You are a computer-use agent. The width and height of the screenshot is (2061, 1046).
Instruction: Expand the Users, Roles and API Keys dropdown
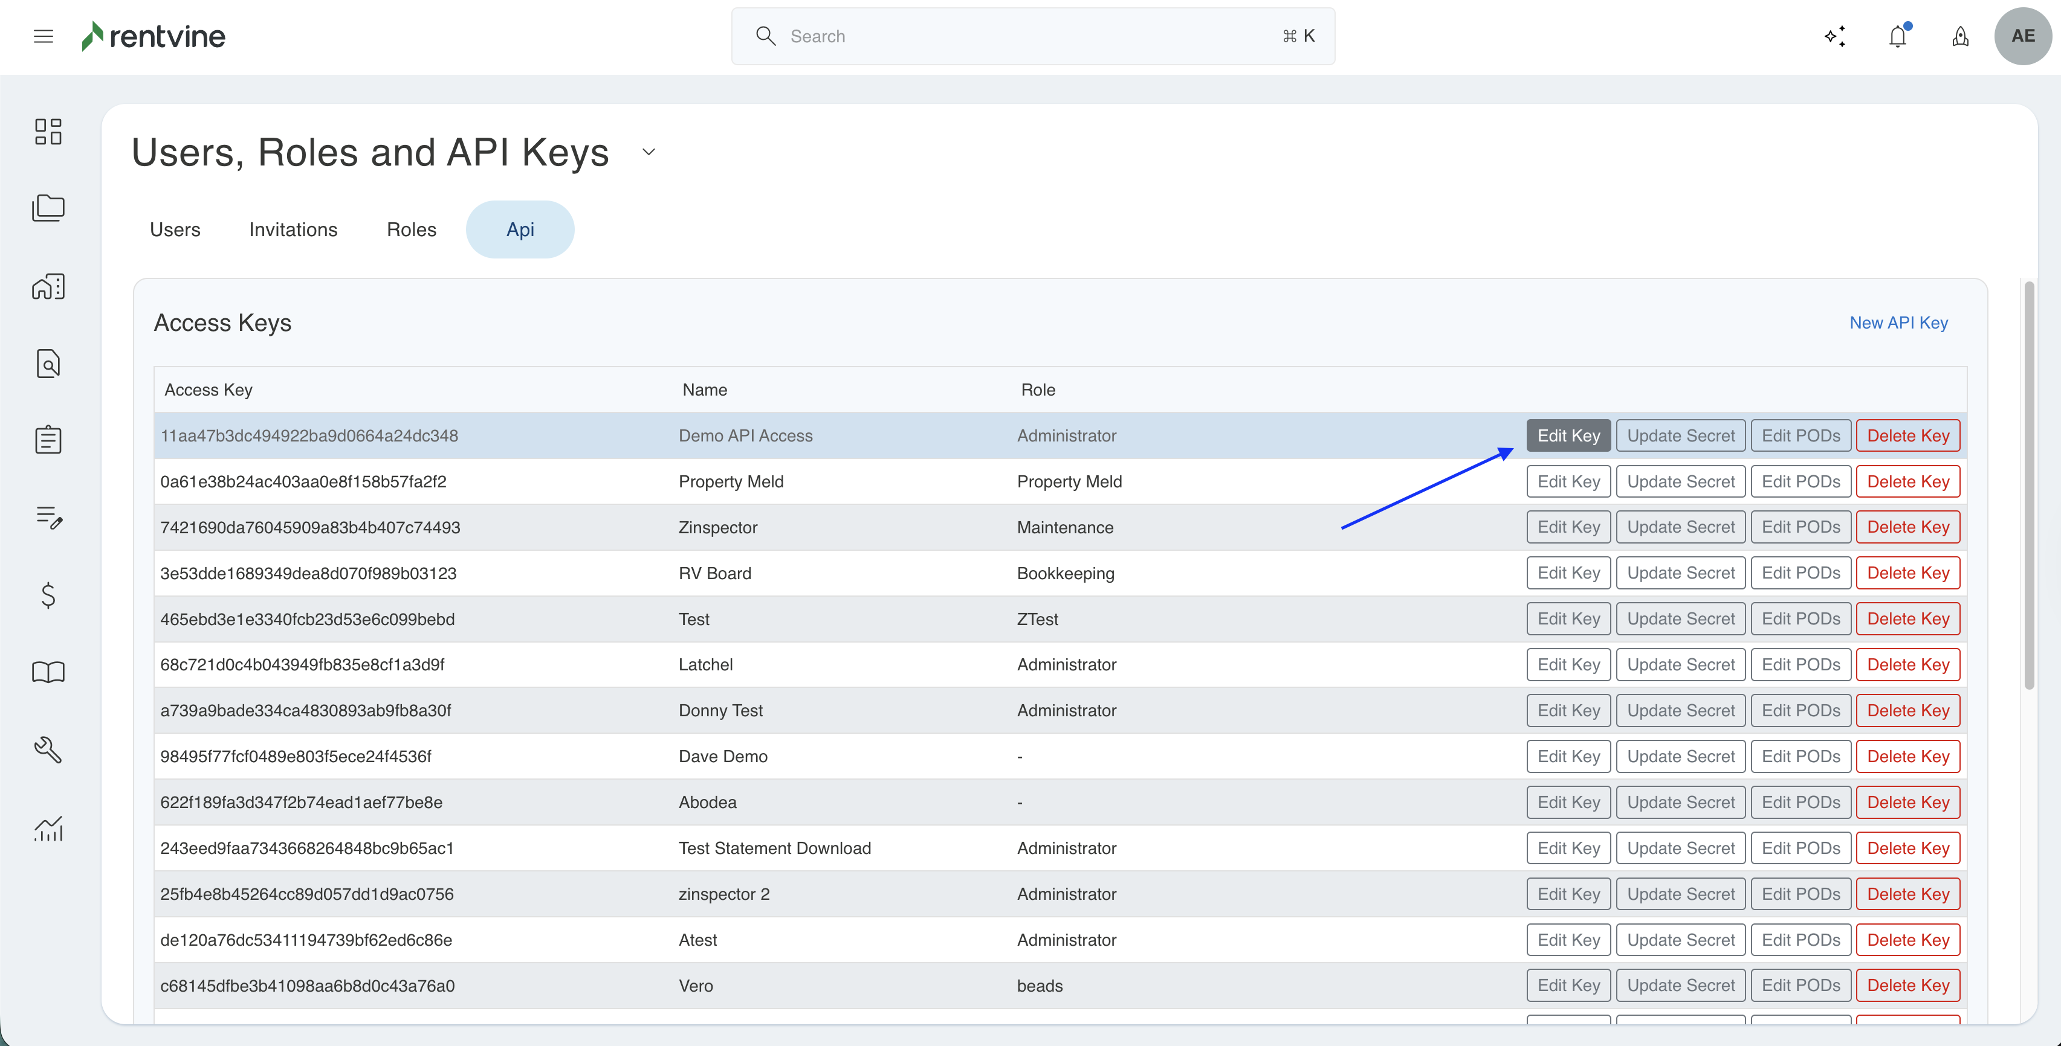(649, 152)
